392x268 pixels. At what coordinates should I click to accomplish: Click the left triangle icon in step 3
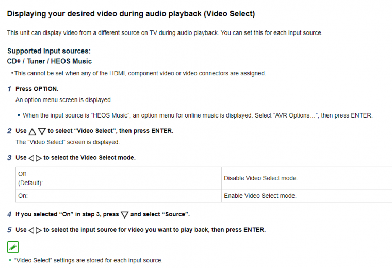coord(31,158)
